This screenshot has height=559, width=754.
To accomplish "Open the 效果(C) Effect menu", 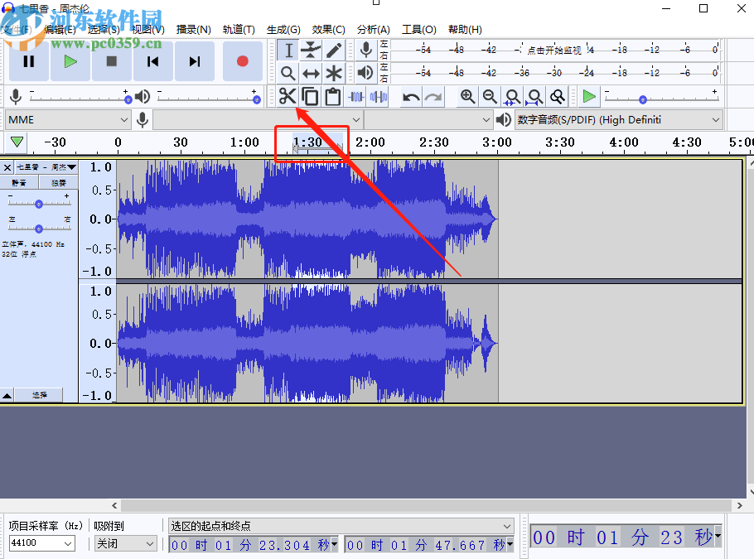I will (x=328, y=30).
